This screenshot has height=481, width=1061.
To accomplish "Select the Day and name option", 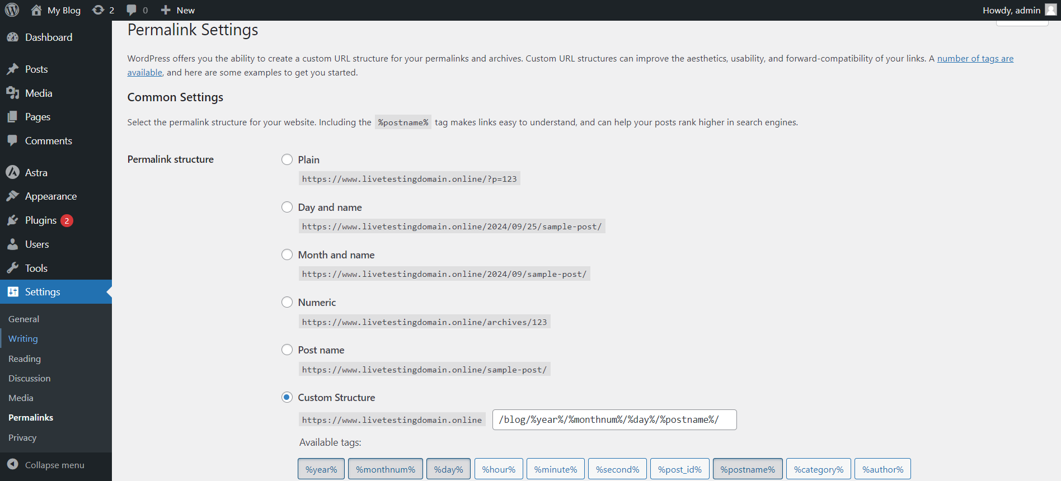I will click(x=287, y=207).
